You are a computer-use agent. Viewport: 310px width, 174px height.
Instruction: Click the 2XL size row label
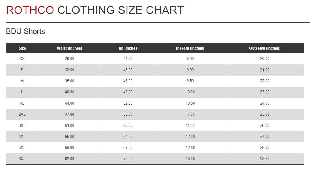tap(22, 114)
